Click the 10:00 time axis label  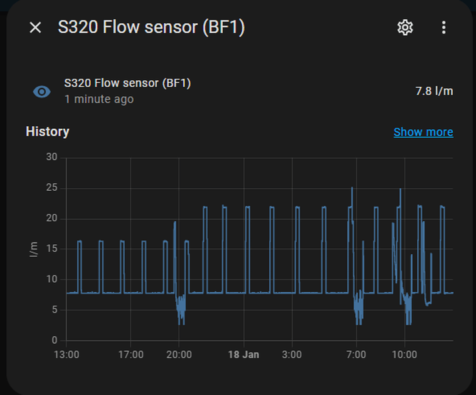pos(404,355)
